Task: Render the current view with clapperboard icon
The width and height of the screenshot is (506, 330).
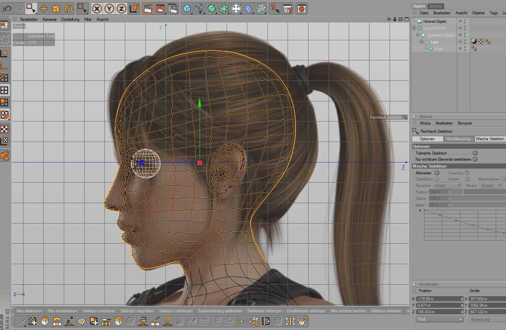Action: coord(148,9)
